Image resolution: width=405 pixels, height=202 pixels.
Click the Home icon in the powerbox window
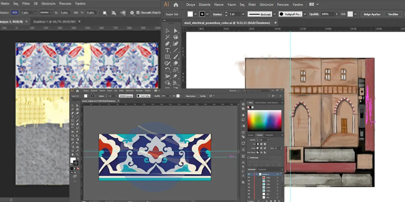pos(176,5)
